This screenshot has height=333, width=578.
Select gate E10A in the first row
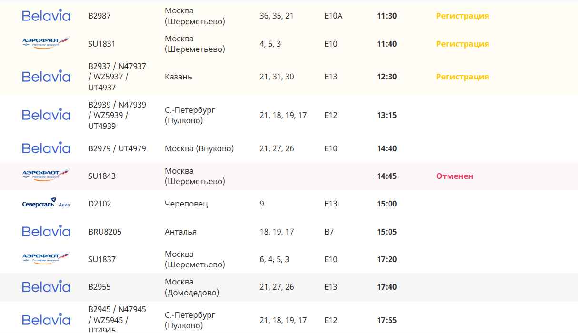coord(333,16)
